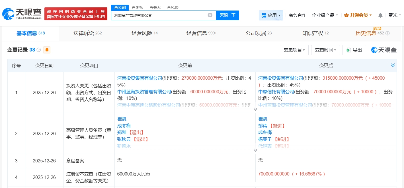Click the double-chevron icon in table header
The image size is (404, 188).
pos(393,65)
